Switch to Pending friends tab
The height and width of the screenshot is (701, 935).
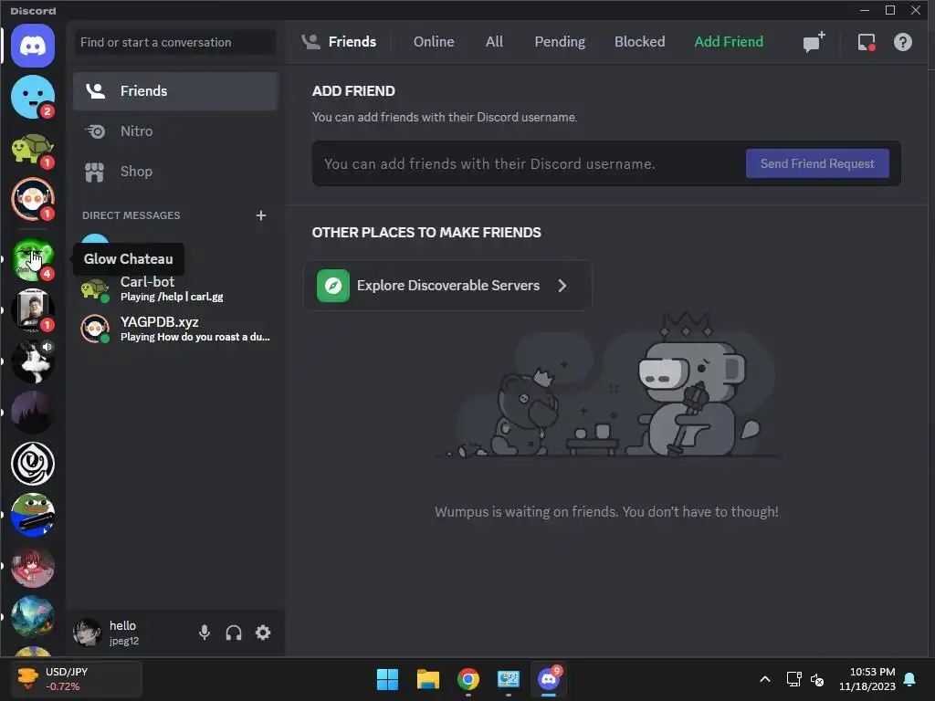click(x=560, y=42)
